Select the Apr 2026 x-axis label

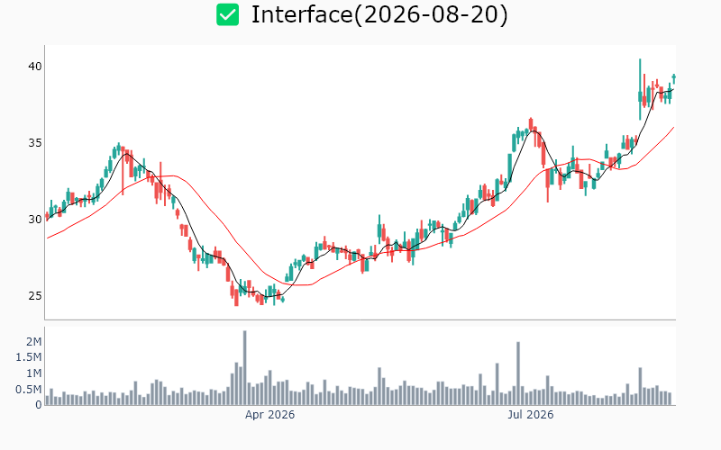tap(269, 415)
